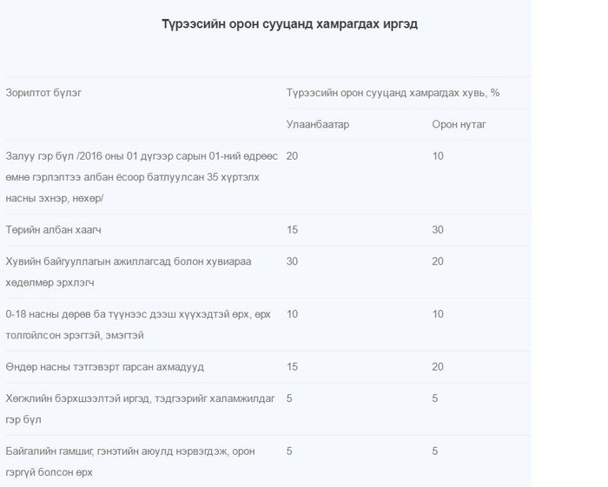
Task: Select the Улаанбаатар column subheader
Action: [x=318, y=124]
